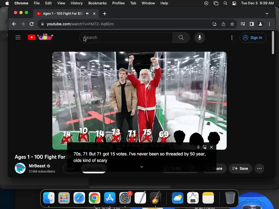Screen dimensions: 279x209
Task: Open Safari from the Dock
Action: tap(79, 198)
